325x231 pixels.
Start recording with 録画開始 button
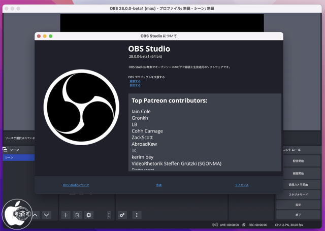[298, 174]
